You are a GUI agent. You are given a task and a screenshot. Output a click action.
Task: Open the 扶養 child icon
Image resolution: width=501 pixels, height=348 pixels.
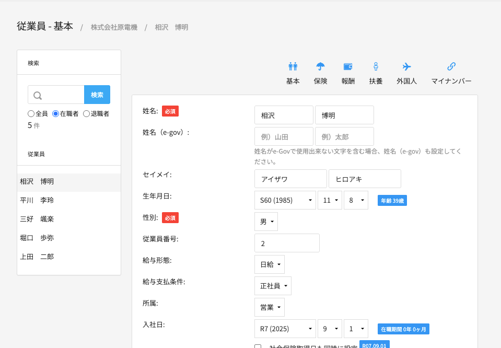[x=376, y=66]
